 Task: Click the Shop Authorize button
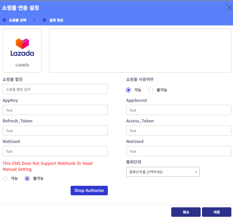click(89, 191)
